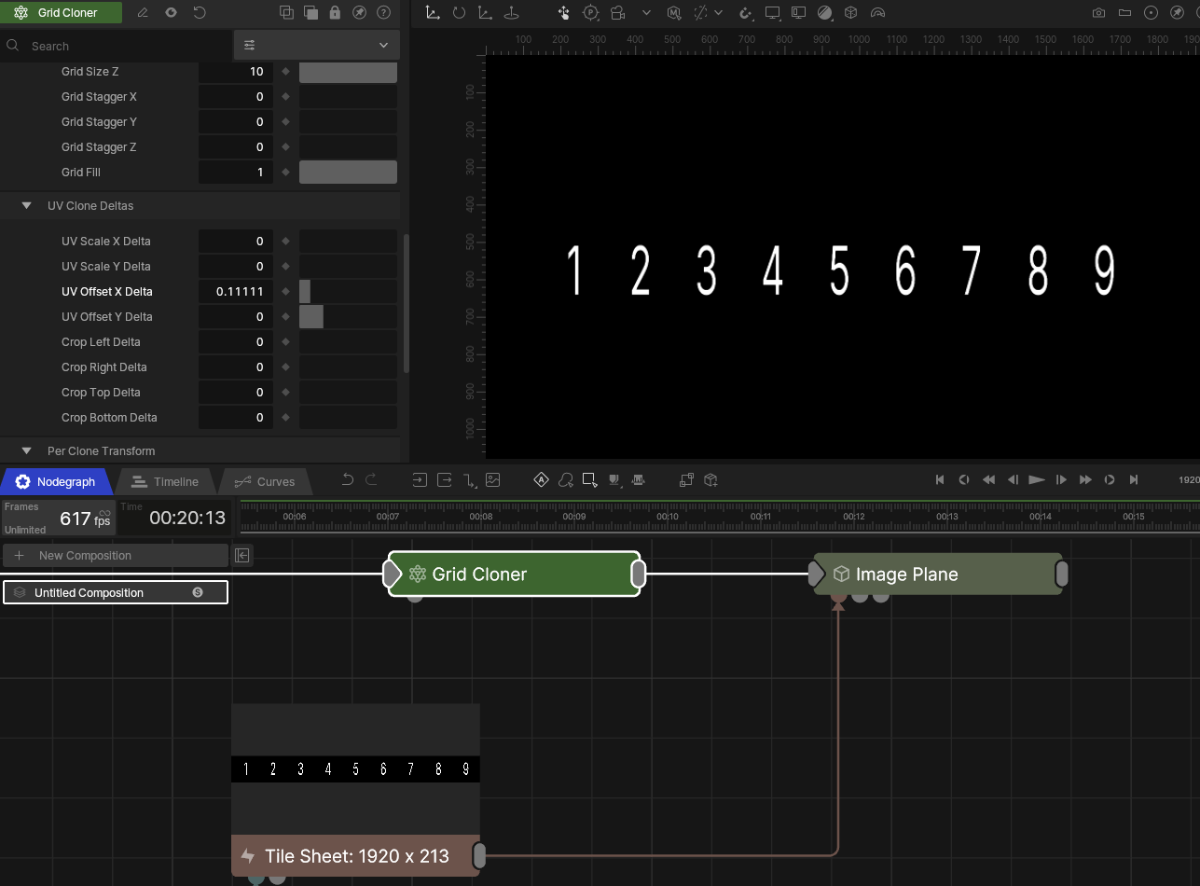Open the properties filter dropdown
The height and width of the screenshot is (886, 1200).
point(316,46)
